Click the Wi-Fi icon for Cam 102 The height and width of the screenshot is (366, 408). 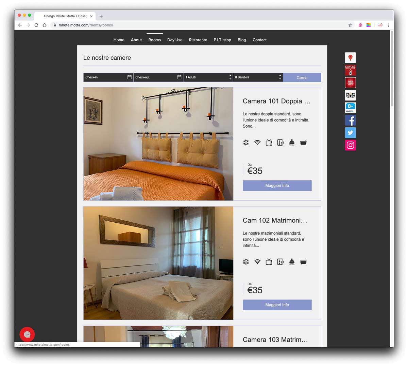click(257, 262)
